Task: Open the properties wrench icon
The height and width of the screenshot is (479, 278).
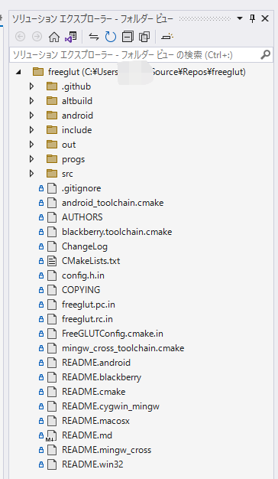Action: click(166, 37)
